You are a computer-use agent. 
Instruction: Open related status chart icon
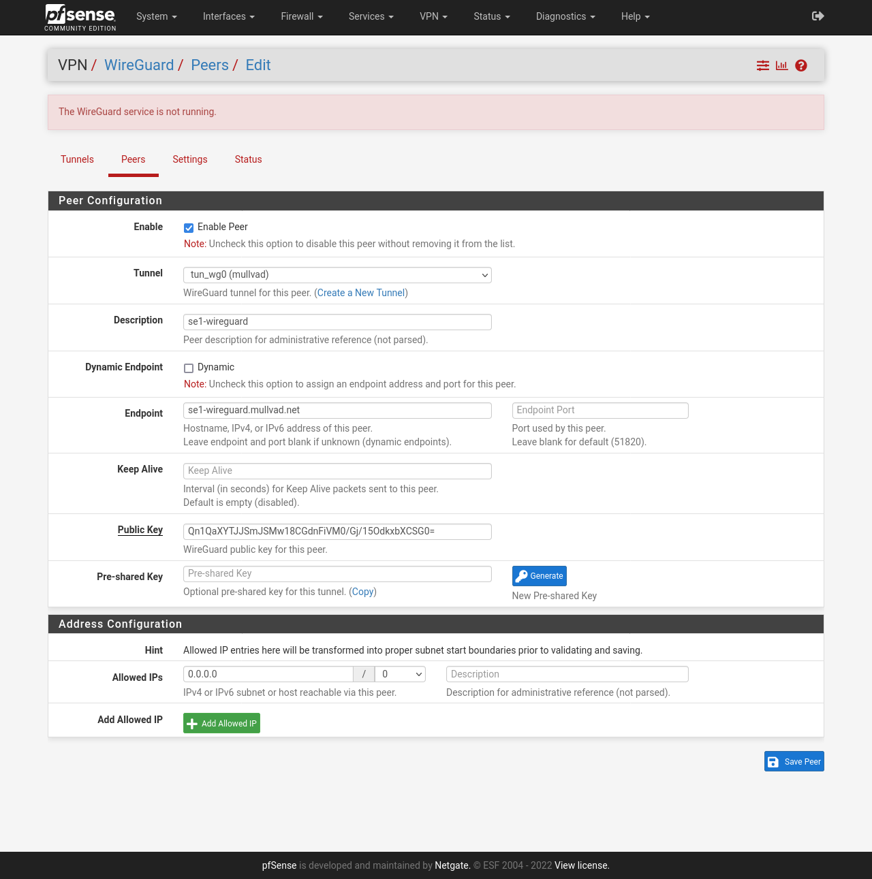pos(781,65)
